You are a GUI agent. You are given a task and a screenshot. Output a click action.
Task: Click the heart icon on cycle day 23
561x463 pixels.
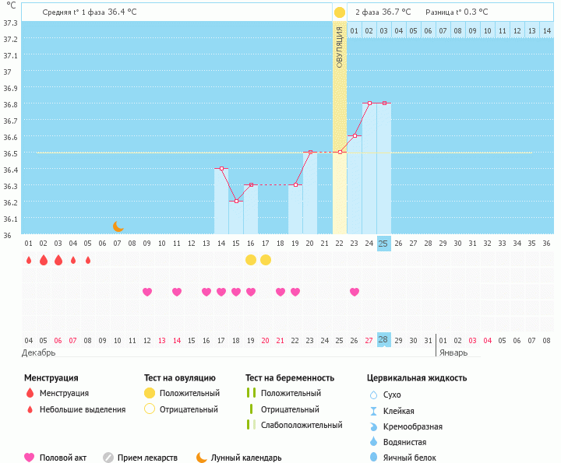pyautogui.click(x=355, y=292)
